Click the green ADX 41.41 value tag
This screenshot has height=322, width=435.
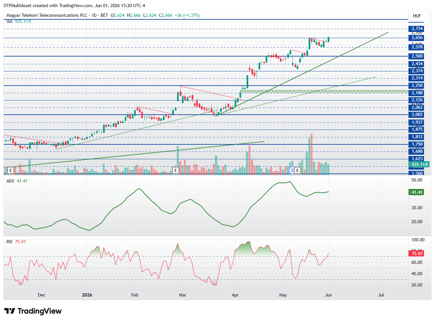pyautogui.click(x=417, y=192)
